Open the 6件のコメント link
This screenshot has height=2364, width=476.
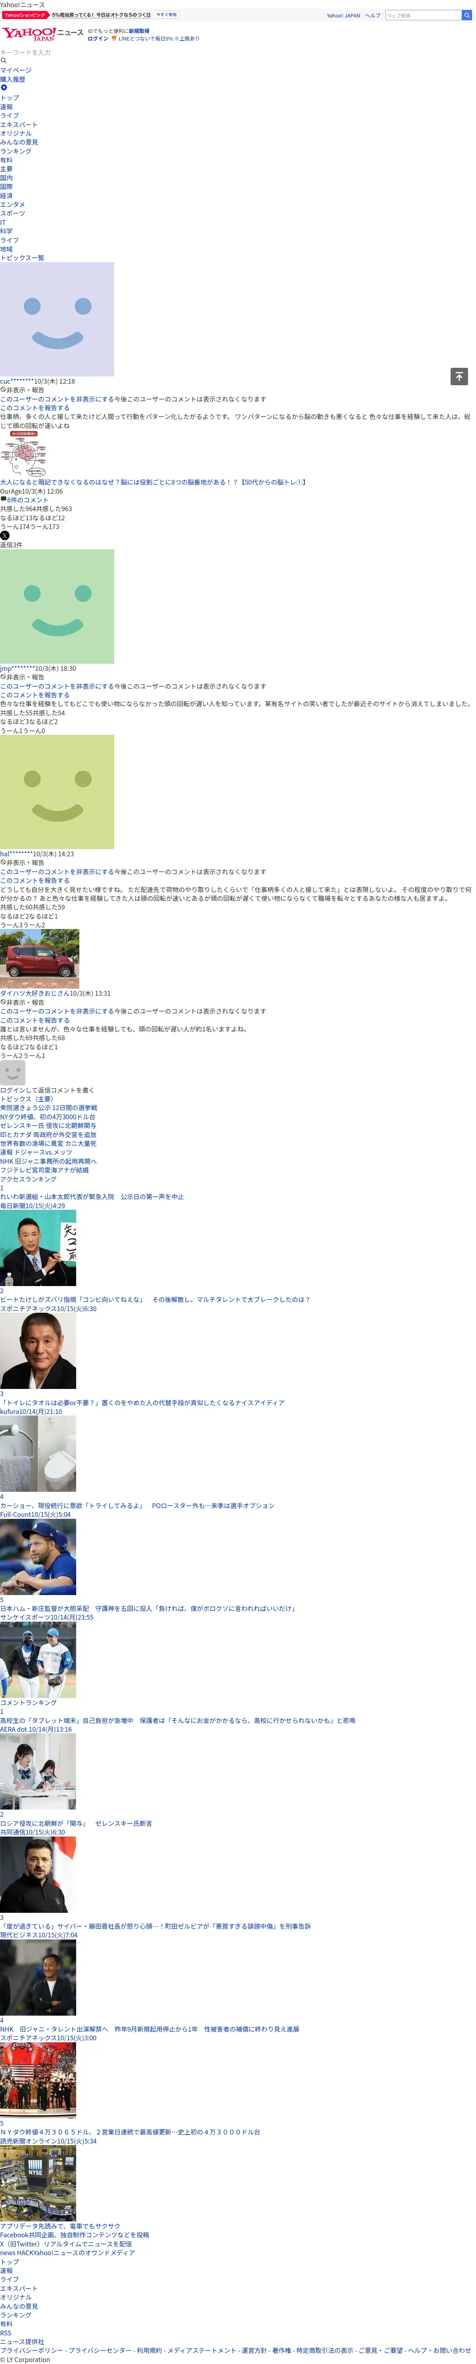[27, 500]
